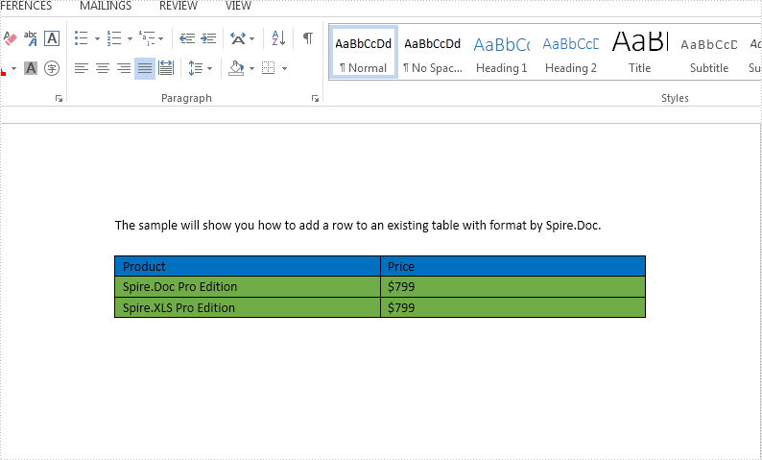Open the Enclose Characters tool
The width and height of the screenshot is (762, 460).
(52, 68)
